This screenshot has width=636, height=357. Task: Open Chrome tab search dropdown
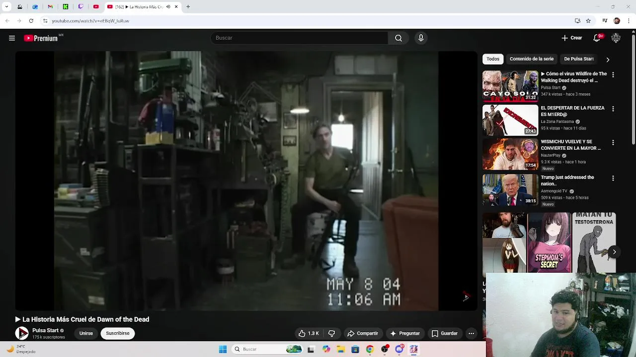(6, 7)
